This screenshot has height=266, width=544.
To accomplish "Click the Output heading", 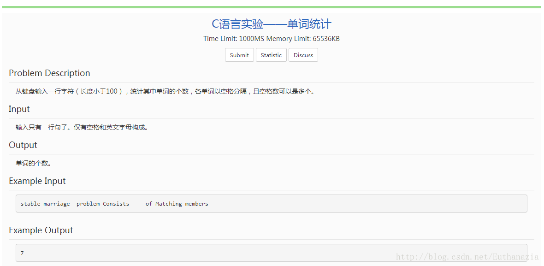I will point(23,145).
